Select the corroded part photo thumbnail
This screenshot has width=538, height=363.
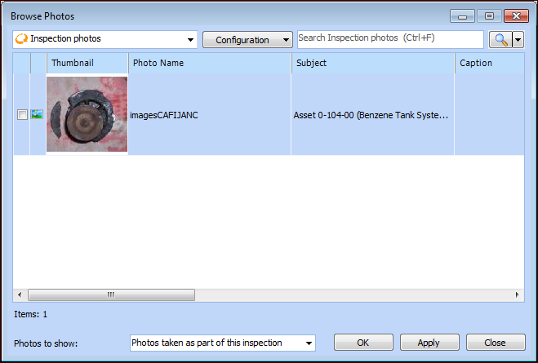(87, 114)
